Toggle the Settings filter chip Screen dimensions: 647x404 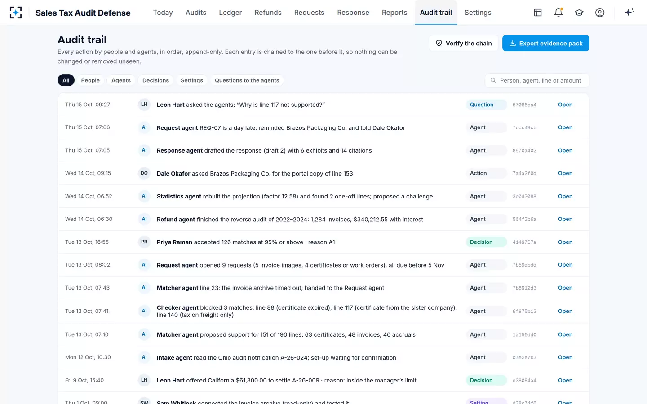click(192, 80)
